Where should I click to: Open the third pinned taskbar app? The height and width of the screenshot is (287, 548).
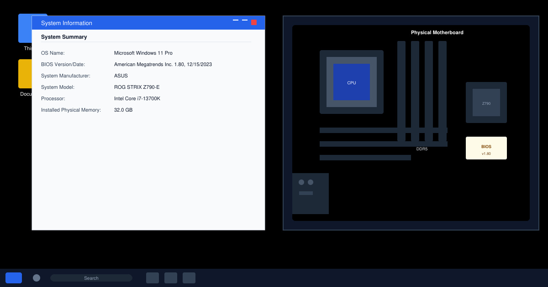[x=189, y=278]
